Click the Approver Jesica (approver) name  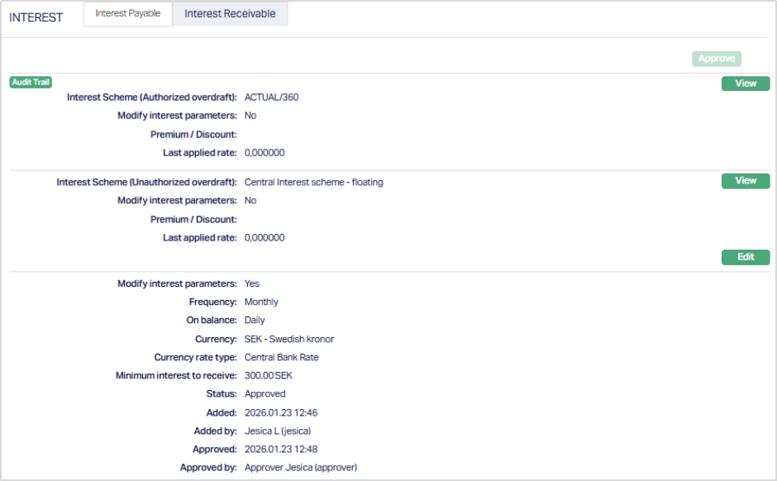(300, 468)
